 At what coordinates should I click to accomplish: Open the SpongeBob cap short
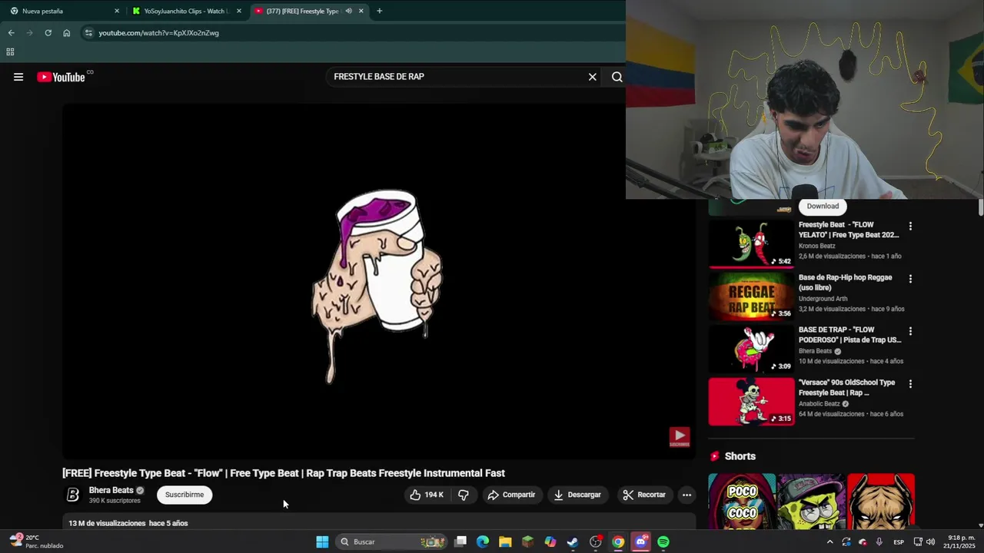(811, 502)
